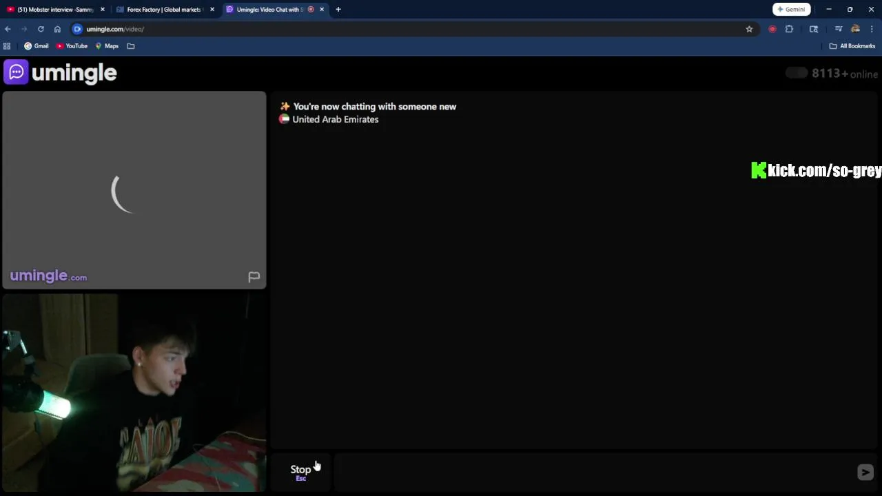Open the Chrome profile avatar
This screenshot has width=882, height=496.
tap(855, 29)
